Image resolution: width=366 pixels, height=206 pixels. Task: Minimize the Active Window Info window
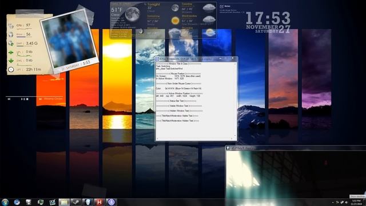(220, 58)
